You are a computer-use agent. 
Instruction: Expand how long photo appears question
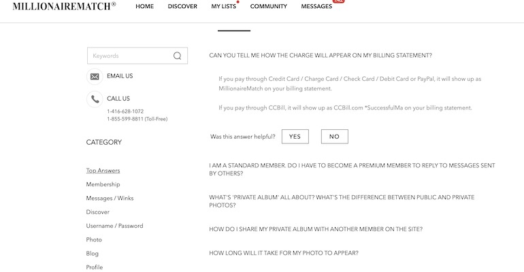(x=283, y=253)
